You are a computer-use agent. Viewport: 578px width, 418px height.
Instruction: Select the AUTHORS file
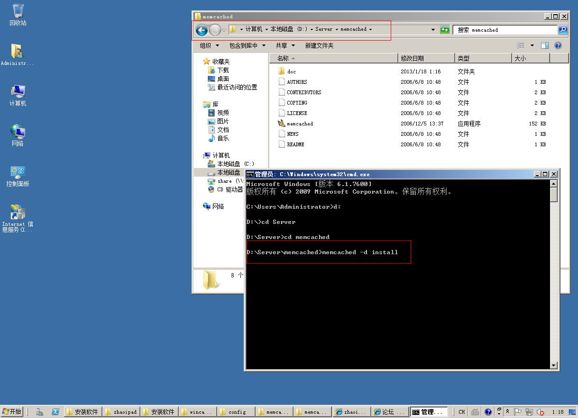point(297,82)
